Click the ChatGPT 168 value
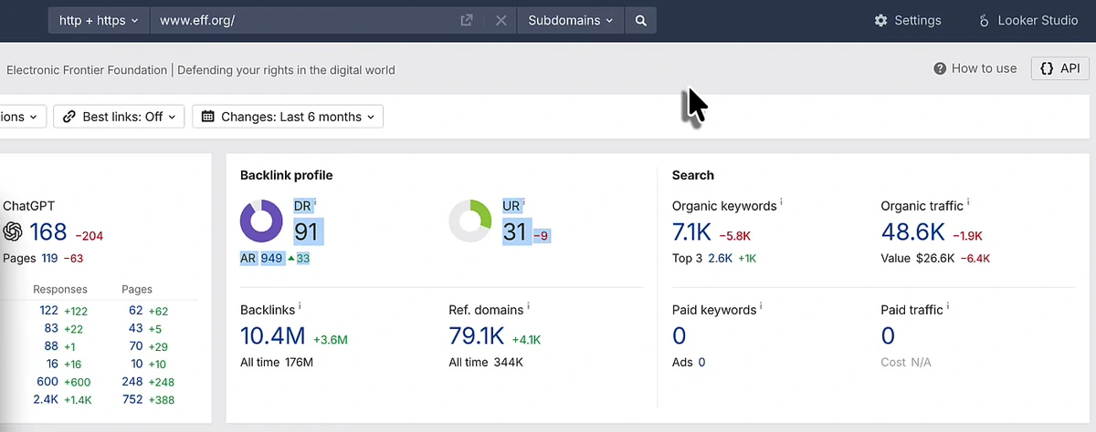This screenshot has width=1096, height=432. [48, 231]
